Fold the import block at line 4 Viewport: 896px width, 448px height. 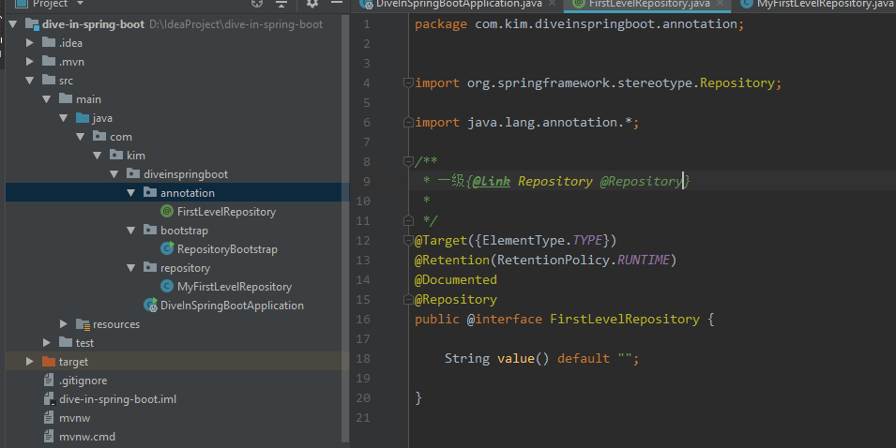[x=407, y=83]
